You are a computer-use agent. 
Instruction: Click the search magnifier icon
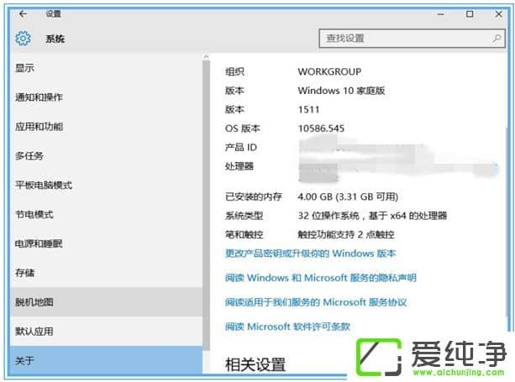497,39
